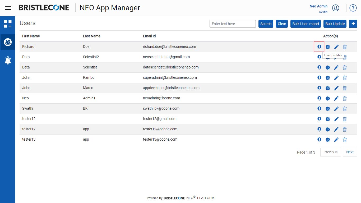Viewport: 361px width, 203px height.
Task: Open the hamburger navigation menu
Action: click(x=8, y=8)
